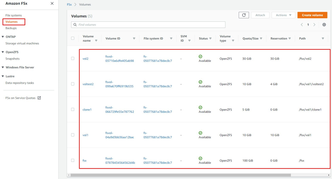Collapse the ONTAP section in sidebar
This screenshot has width=332, height=179.
tap(3, 37)
